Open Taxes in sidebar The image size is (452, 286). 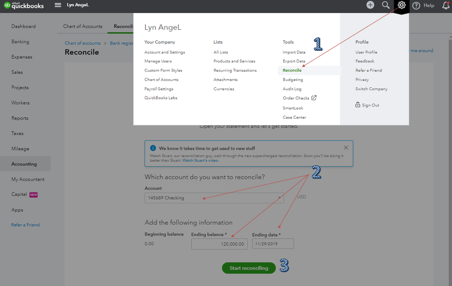coord(17,133)
